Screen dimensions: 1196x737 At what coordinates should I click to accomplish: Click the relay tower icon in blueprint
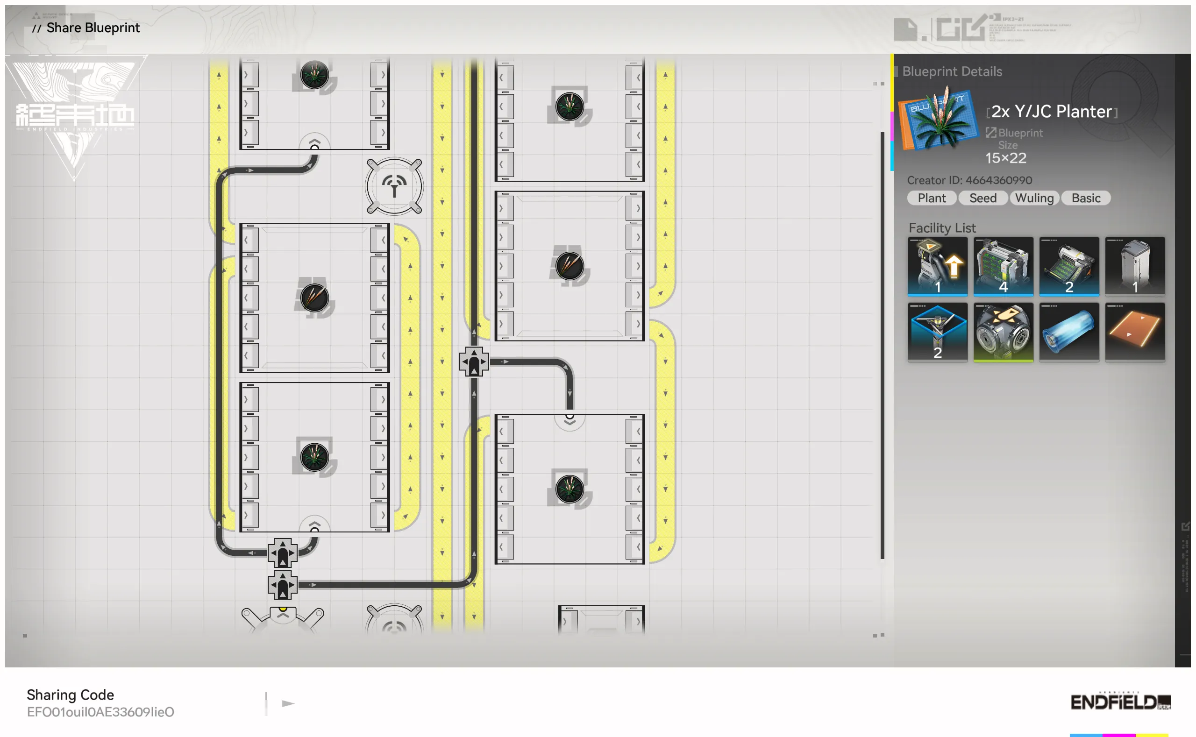coord(394,186)
